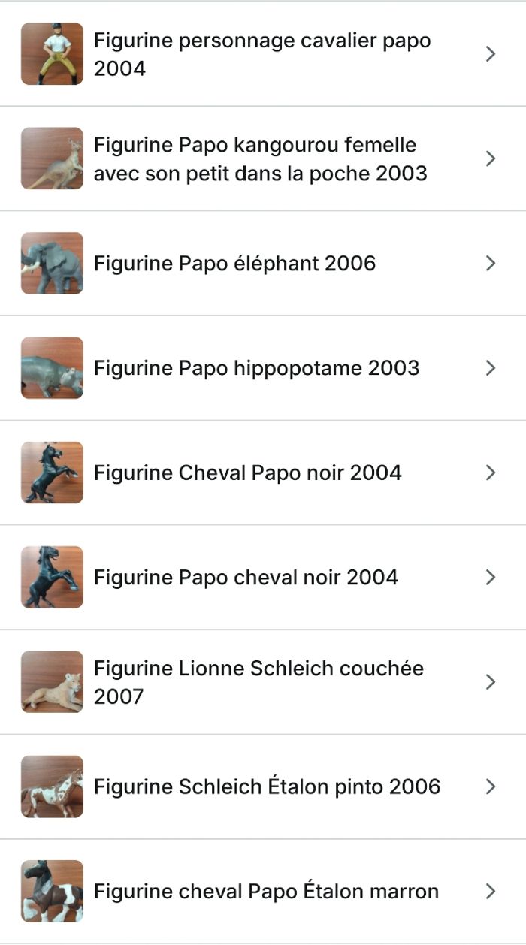Tap the brown Papo stallion thumbnail

(x=52, y=891)
